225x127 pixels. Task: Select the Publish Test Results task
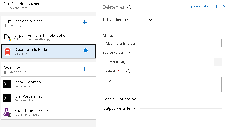49,112
